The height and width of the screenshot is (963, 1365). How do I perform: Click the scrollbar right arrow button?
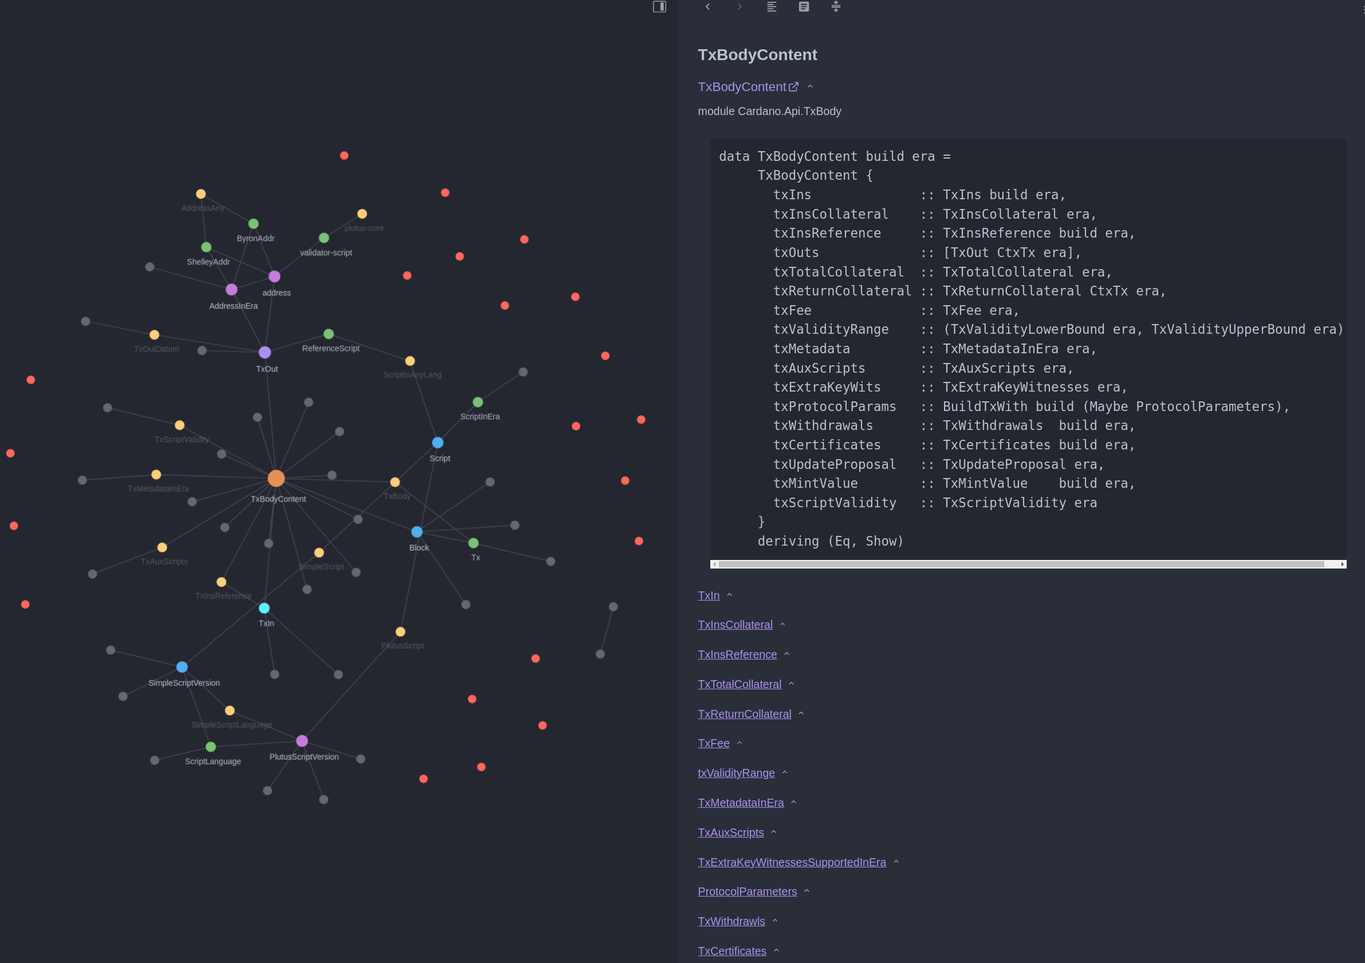[1343, 565]
